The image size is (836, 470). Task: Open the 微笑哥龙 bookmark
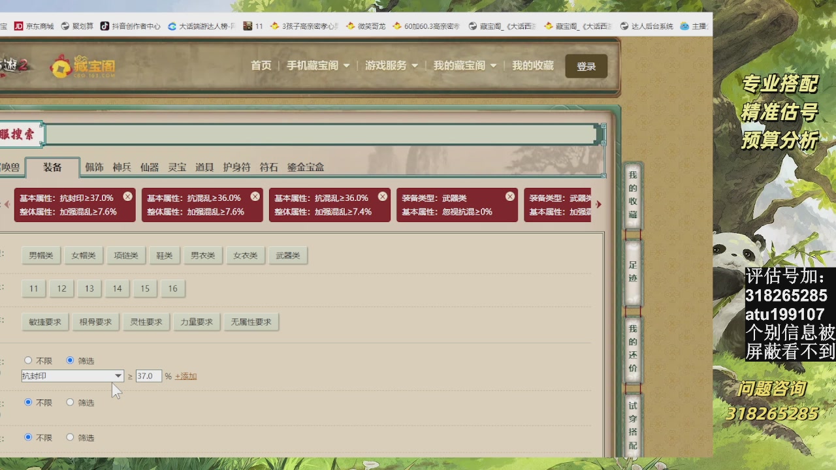[366, 26]
